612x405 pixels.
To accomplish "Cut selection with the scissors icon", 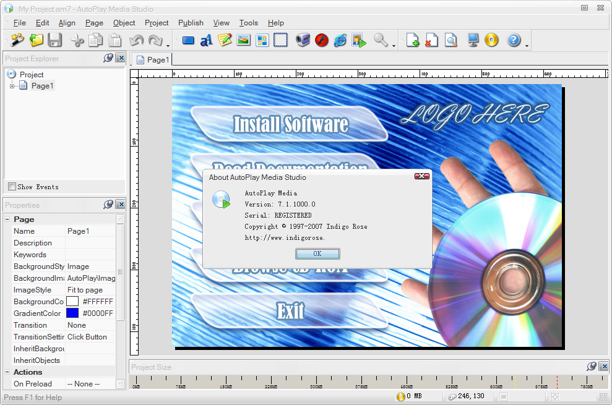I will click(77, 40).
